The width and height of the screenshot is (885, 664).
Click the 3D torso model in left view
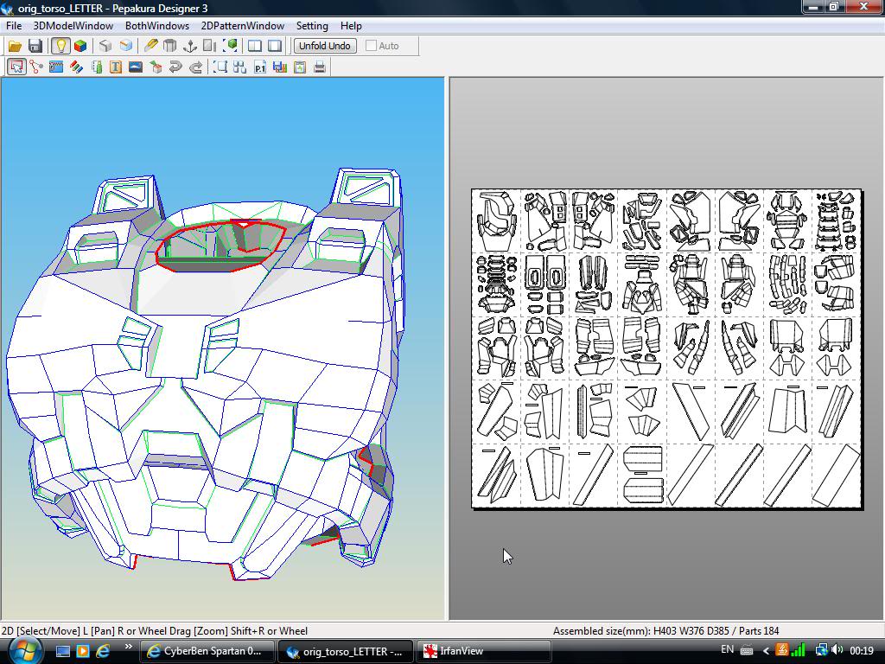pos(205,373)
